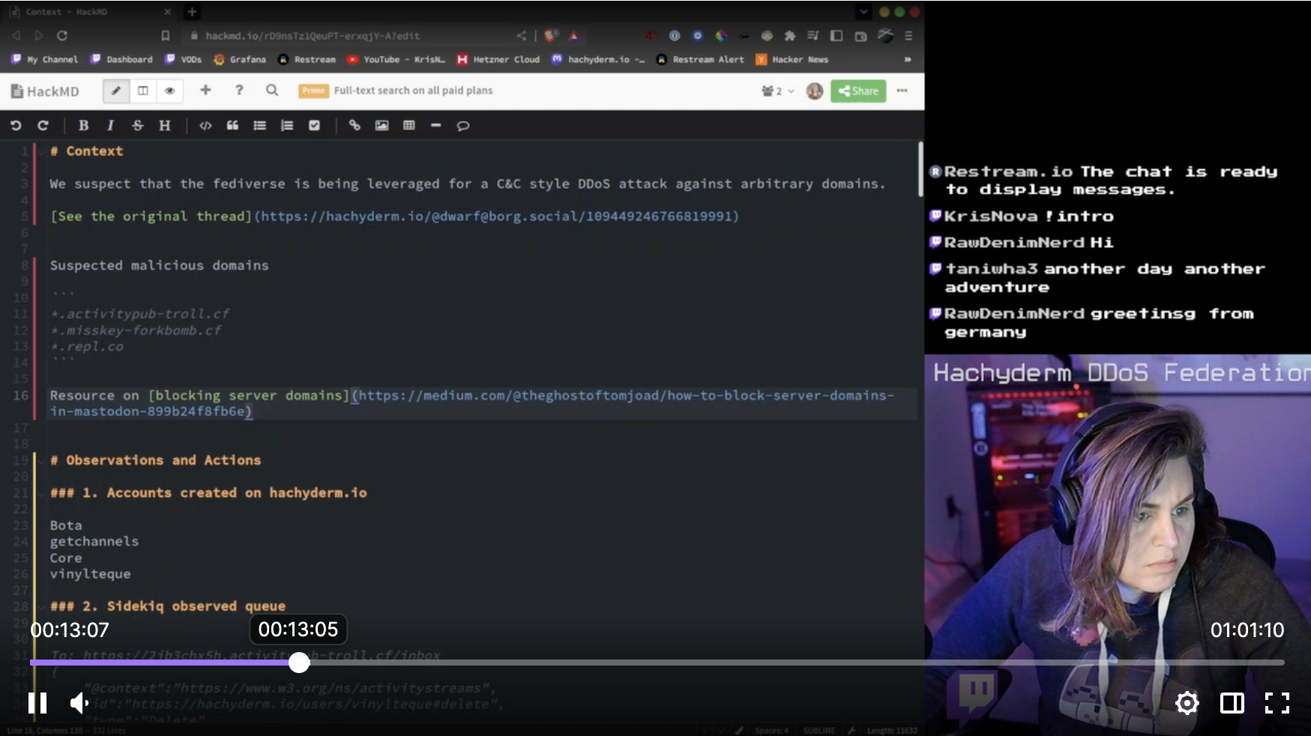
Task: Apply italic formatting in the editor toolbar
Action: point(110,126)
